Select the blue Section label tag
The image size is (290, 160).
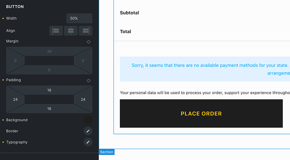pos(107,152)
